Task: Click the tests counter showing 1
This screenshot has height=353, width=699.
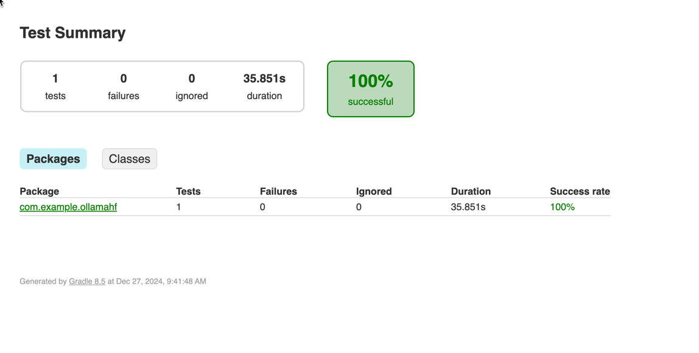Action: (55, 78)
